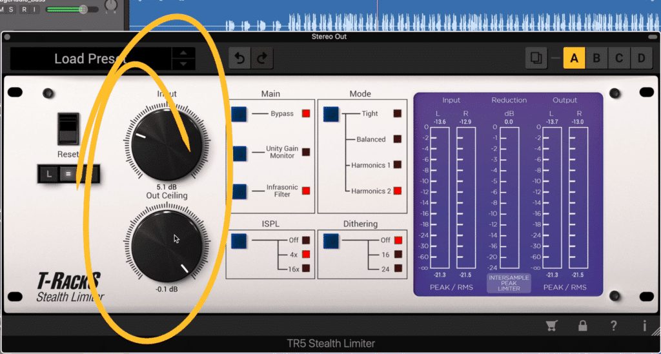
Task: Click the Output R peak value -13.0
Action: click(578, 122)
